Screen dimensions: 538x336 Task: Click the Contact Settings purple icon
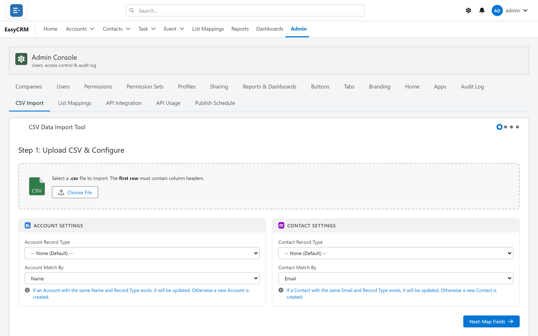click(281, 225)
